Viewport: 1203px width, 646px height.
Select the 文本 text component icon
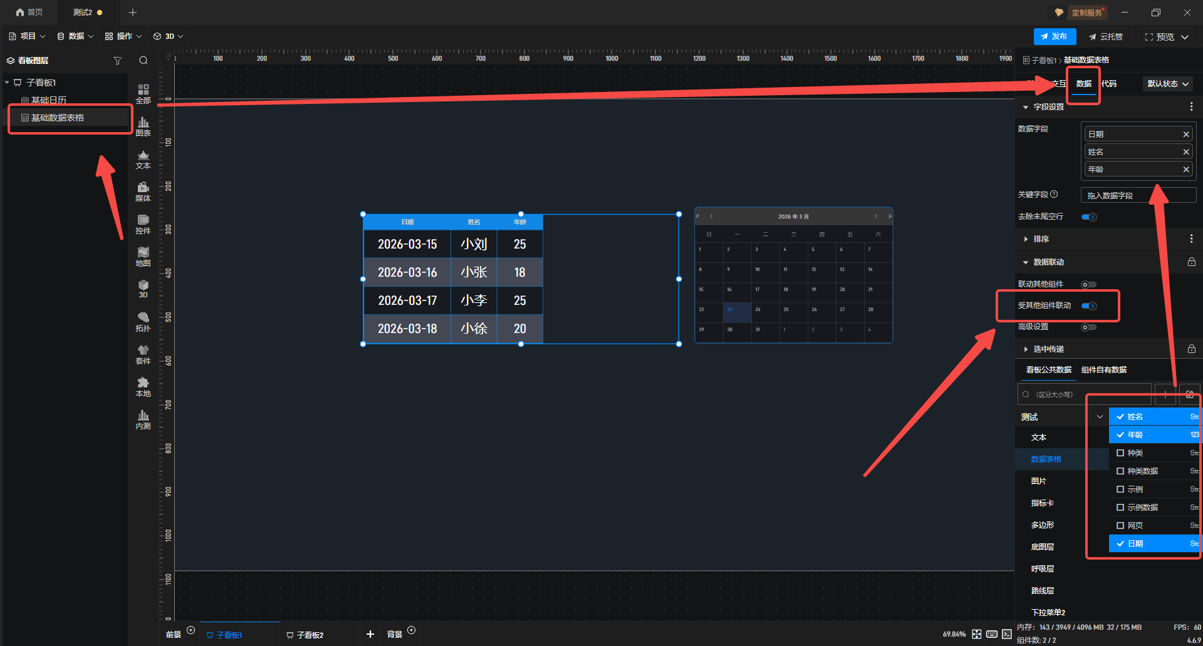point(143,159)
